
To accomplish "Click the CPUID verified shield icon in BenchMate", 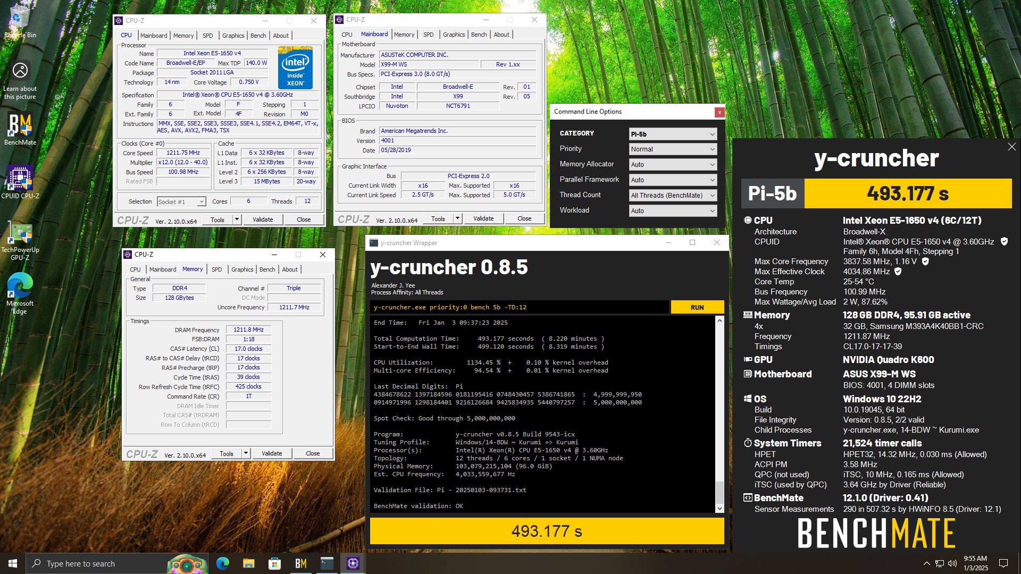I will pyautogui.click(x=1004, y=241).
